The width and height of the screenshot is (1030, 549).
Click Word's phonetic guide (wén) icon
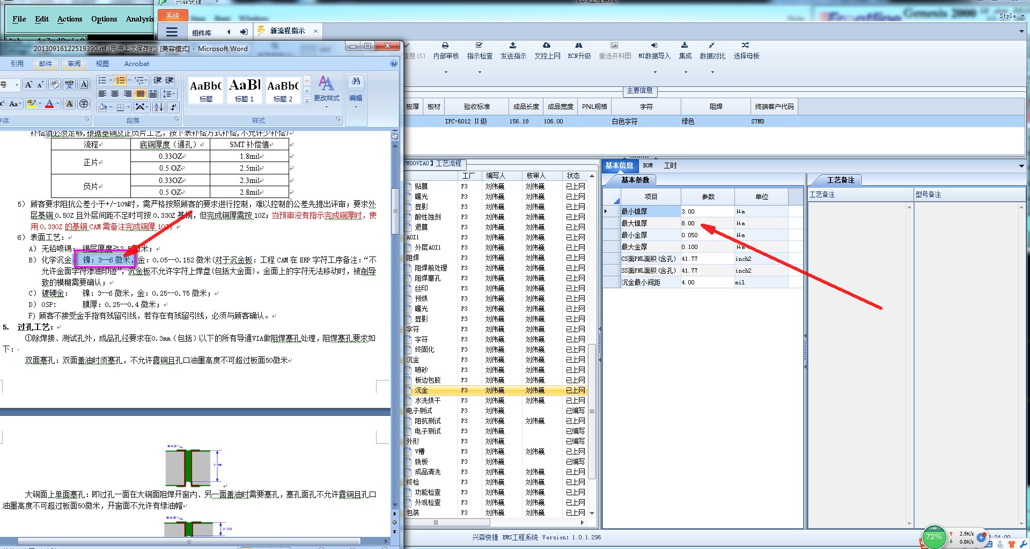pyautogui.click(x=69, y=84)
